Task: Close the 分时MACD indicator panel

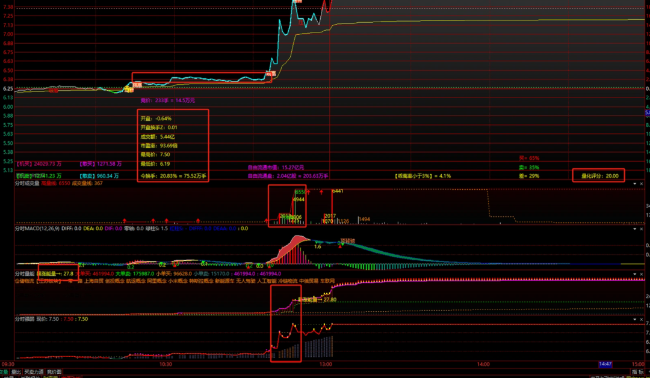Action: coord(642,229)
